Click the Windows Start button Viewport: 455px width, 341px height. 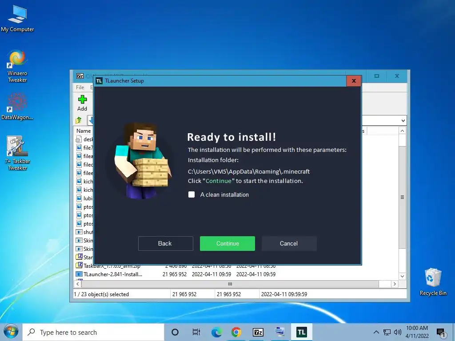[11, 332]
